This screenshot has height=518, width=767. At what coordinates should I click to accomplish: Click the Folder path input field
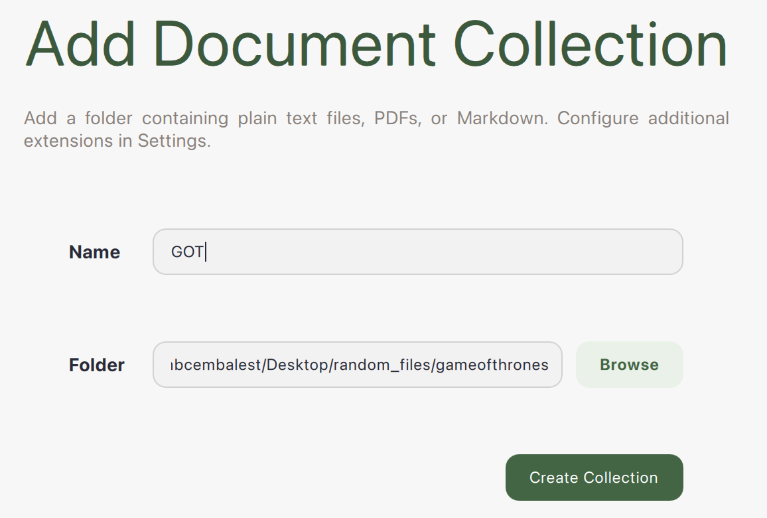coord(358,365)
